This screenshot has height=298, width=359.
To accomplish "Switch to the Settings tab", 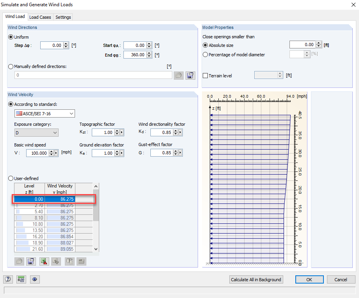I will [63, 17].
